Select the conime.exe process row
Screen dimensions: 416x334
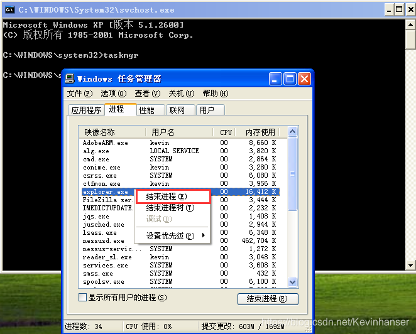coord(180,167)
